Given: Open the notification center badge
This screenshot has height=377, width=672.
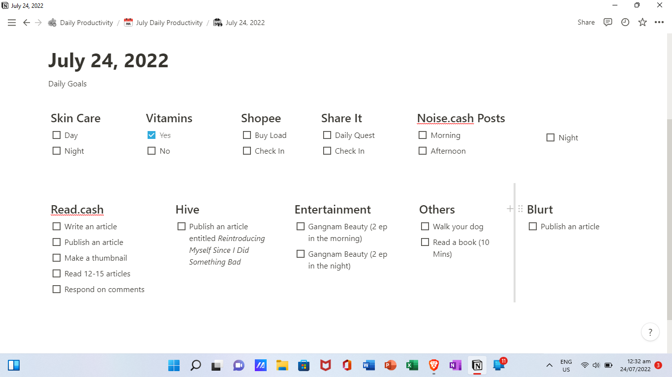Looking at the screenshot, I should tap(658, 365).
